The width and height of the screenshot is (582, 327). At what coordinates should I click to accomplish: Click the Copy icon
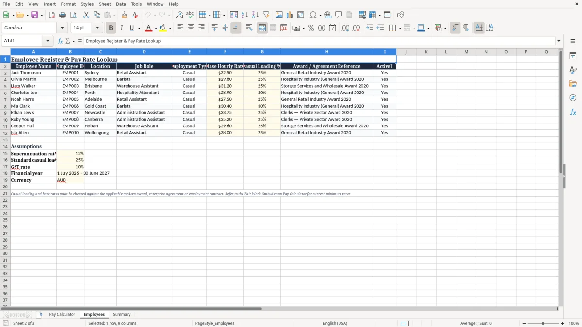point(97,15)
